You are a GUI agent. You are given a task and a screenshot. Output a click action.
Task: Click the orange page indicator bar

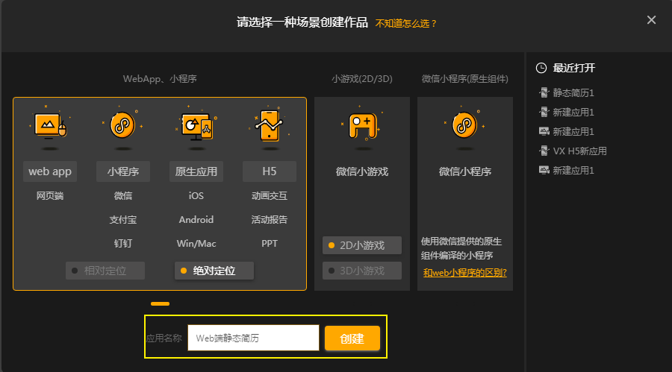160,303
